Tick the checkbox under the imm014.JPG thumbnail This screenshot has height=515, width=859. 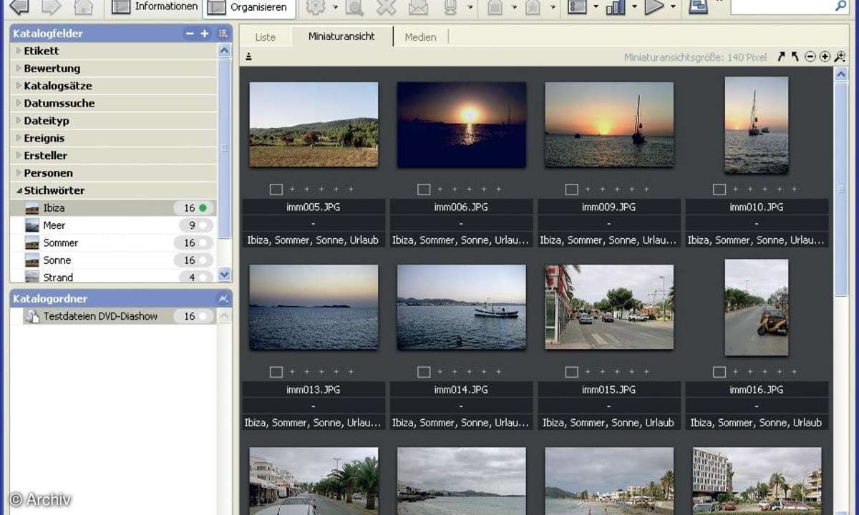click(424, 372)
